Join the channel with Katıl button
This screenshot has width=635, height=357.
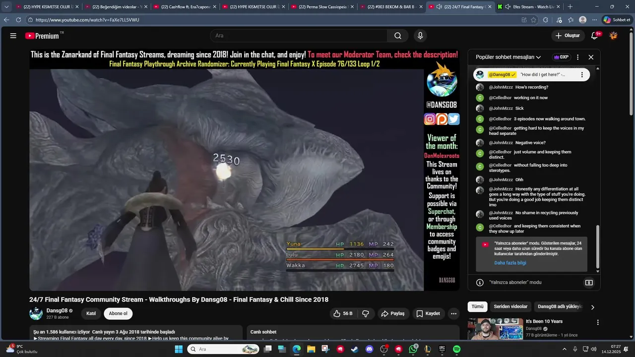coord(91,313)
